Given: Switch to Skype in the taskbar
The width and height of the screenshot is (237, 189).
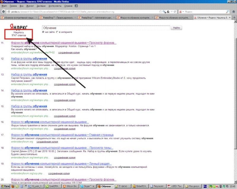Looking at the screenshot, I should click(x=88, y=186).
